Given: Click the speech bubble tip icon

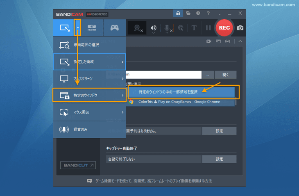Looking at the screenshot, I should pos(89,181).
